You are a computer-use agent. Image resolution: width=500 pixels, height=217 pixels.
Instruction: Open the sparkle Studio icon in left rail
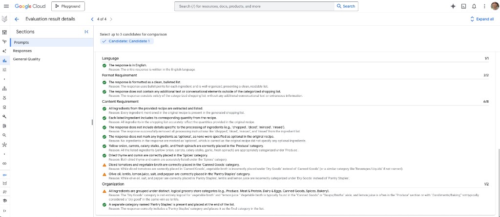4,51
